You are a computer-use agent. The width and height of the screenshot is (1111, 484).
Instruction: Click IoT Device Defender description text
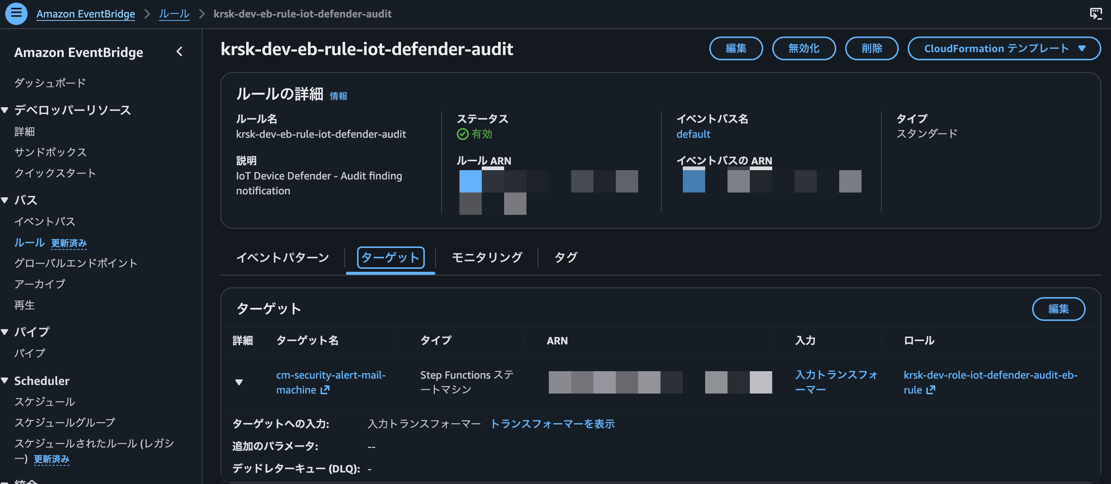click(319, 183)
